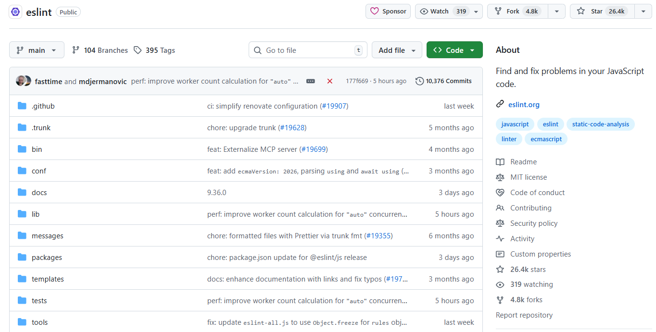Click the Security policy scale icon
The height and width of the screenshot is (332, 656).
(x=500, y=223)
